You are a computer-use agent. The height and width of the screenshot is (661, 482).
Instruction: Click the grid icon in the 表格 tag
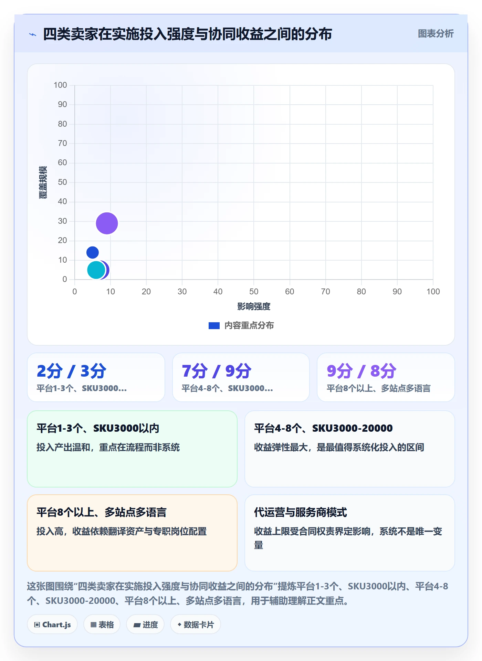[93, 625]
